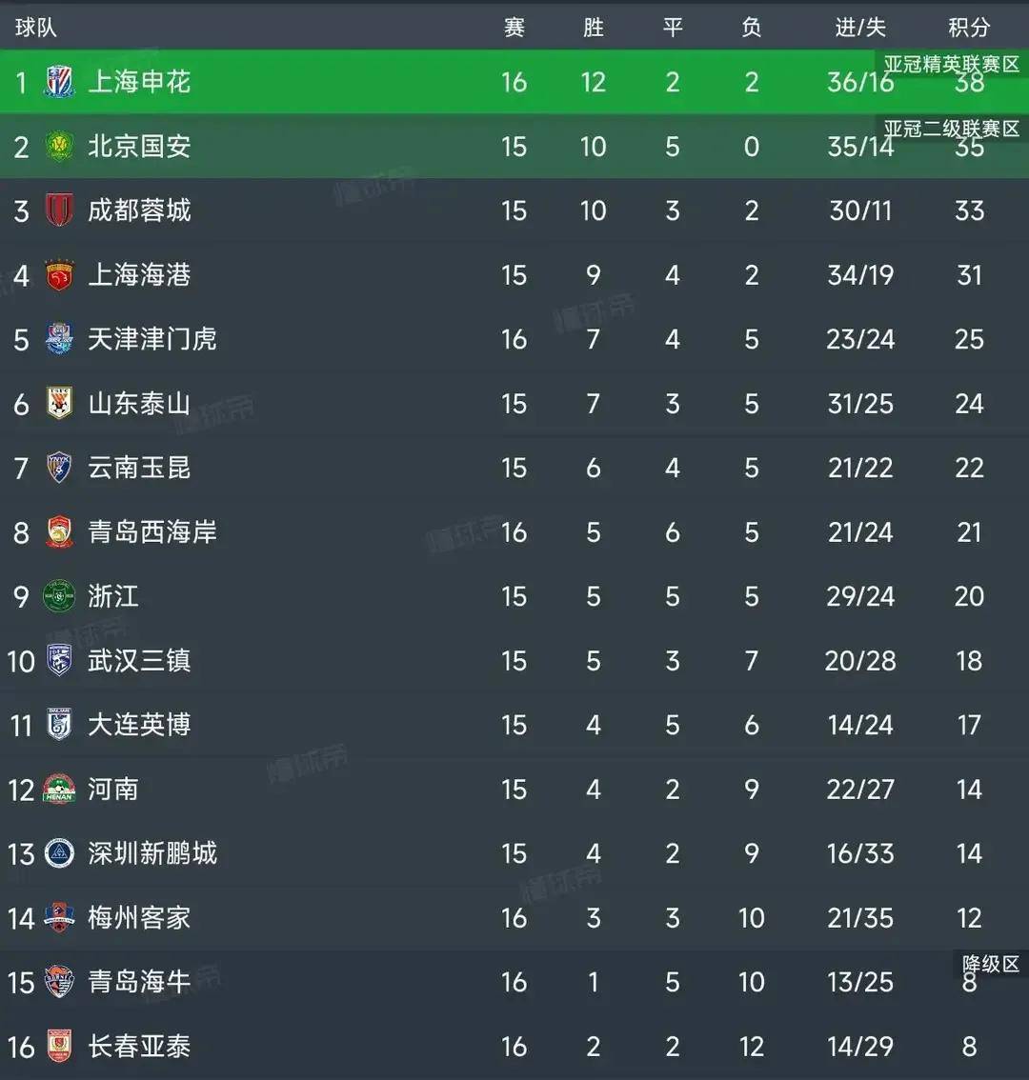
Task: Open the 山东泰山 club crest
Action: coord(59,403)
